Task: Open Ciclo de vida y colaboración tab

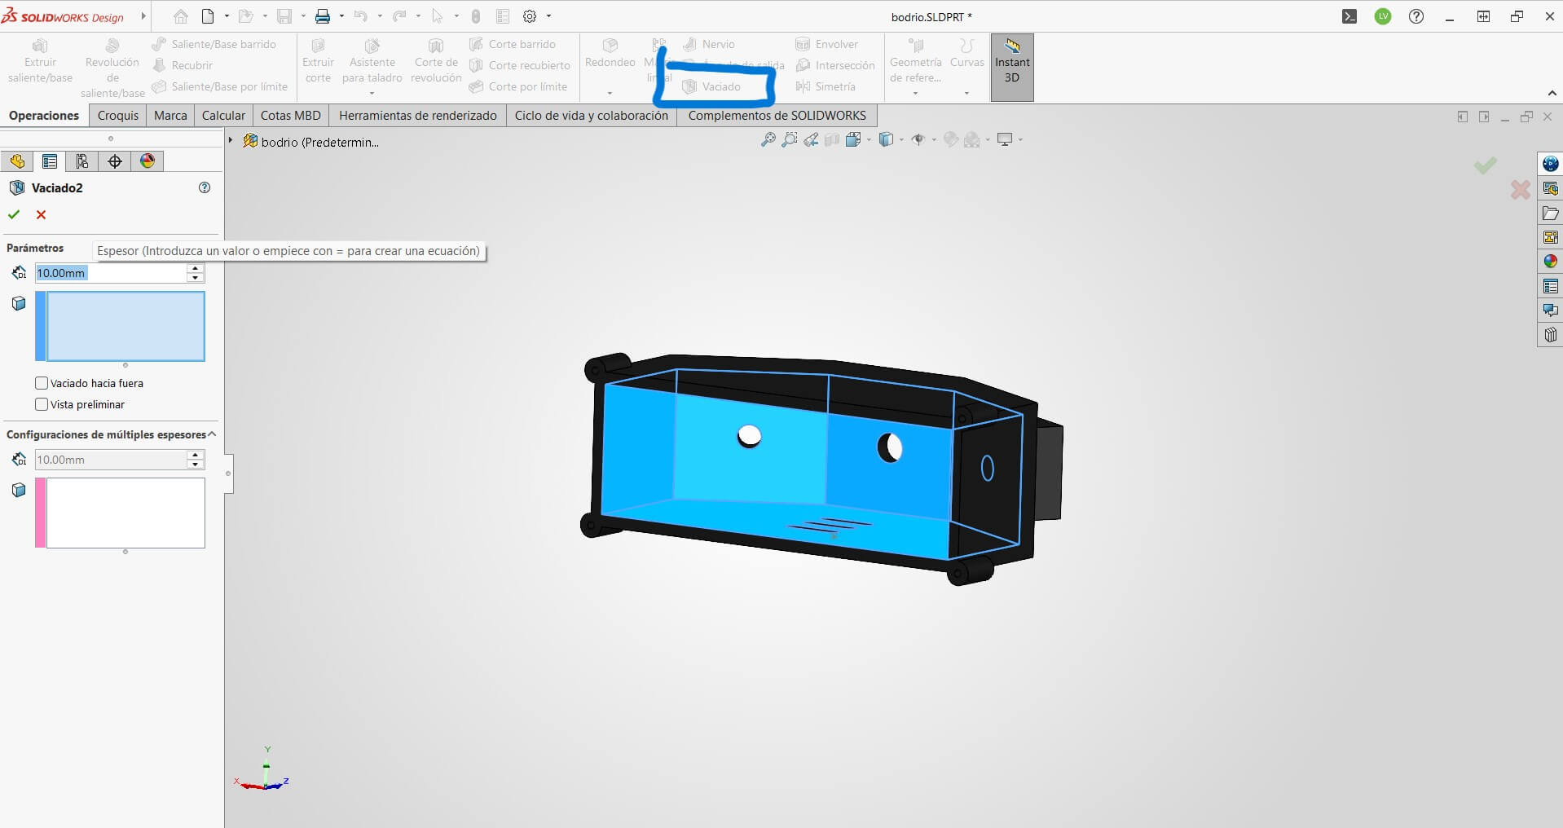Action: click(592, 116)
